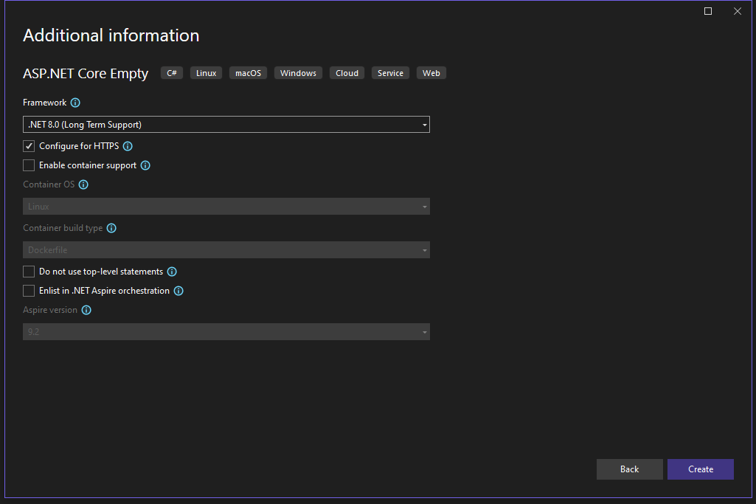Click the Enable container support info icon
Viewport: 756px width, 504px height.
[145, 165]
